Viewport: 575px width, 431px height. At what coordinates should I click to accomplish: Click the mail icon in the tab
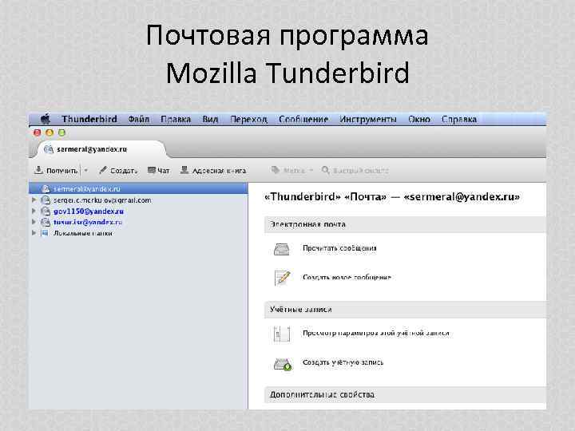[49, 149]
